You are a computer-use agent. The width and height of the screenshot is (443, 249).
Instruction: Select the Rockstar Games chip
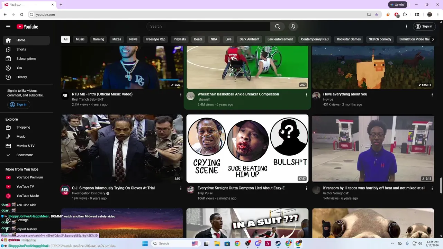click(349, 39)
